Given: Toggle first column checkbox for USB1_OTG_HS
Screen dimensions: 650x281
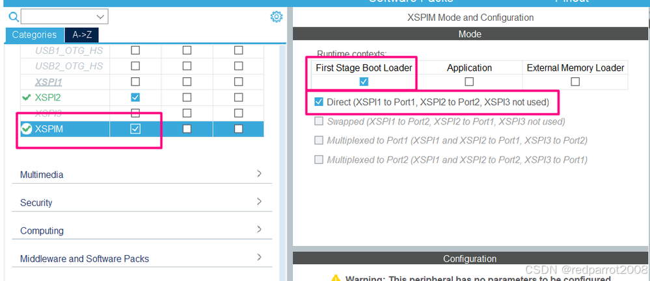Looking at the screenshot, I should [135, 51].
